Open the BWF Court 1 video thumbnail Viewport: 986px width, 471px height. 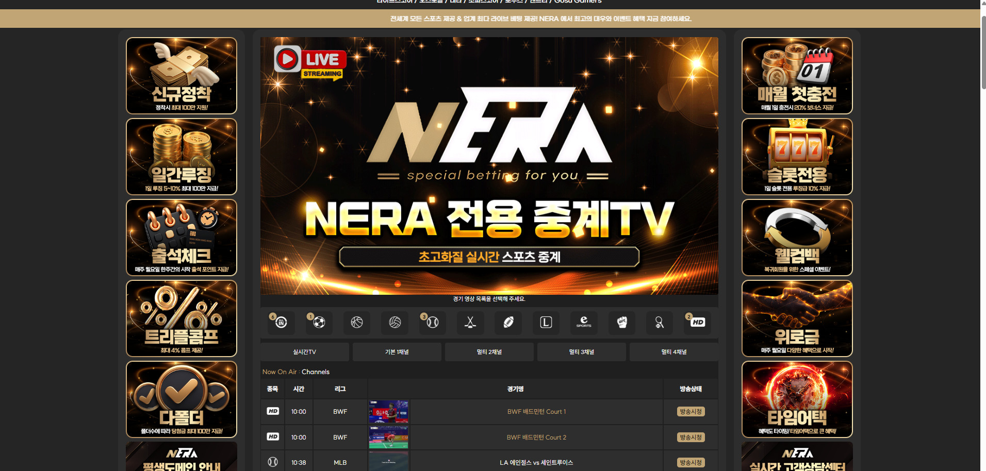pos(389,412)
